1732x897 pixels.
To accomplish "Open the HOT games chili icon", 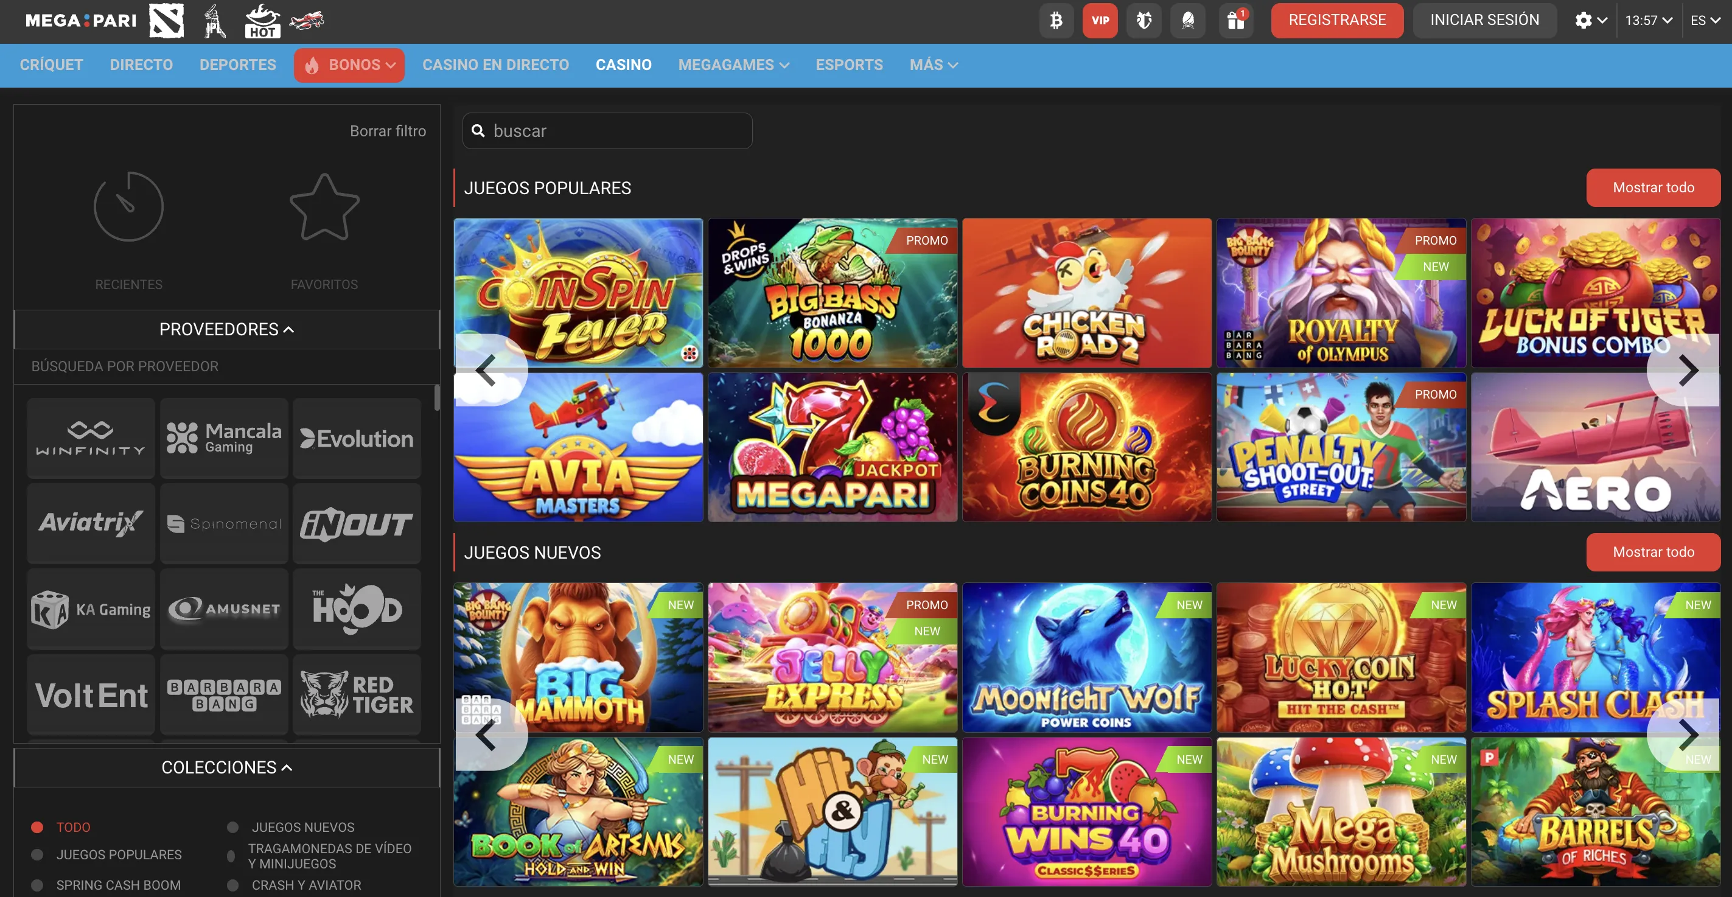I will tap(262, 20).
